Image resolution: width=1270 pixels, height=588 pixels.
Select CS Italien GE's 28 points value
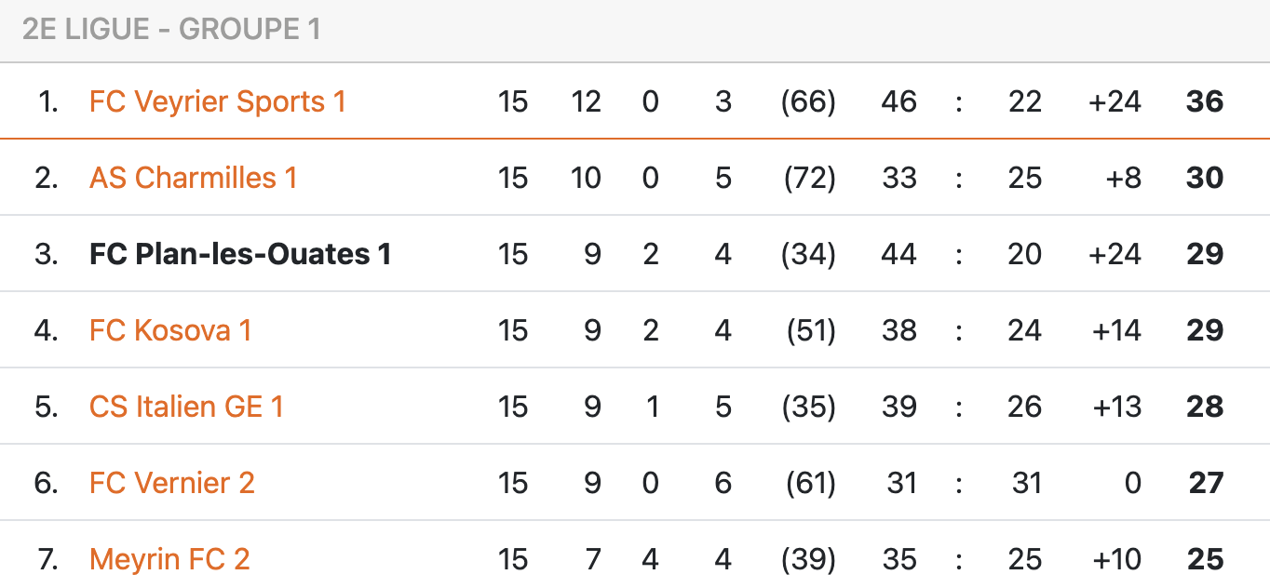(1204, 407)
